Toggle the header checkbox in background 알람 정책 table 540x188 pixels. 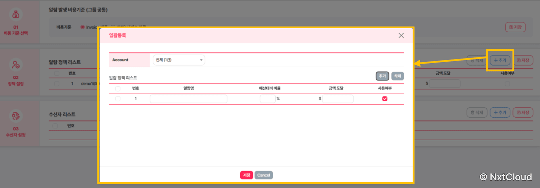(x=57, y=73)
